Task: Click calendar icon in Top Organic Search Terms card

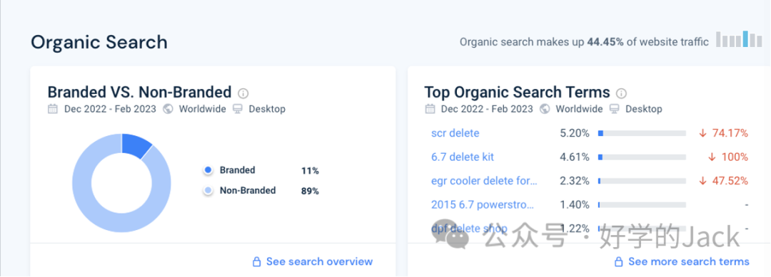Action: [430, 109]
